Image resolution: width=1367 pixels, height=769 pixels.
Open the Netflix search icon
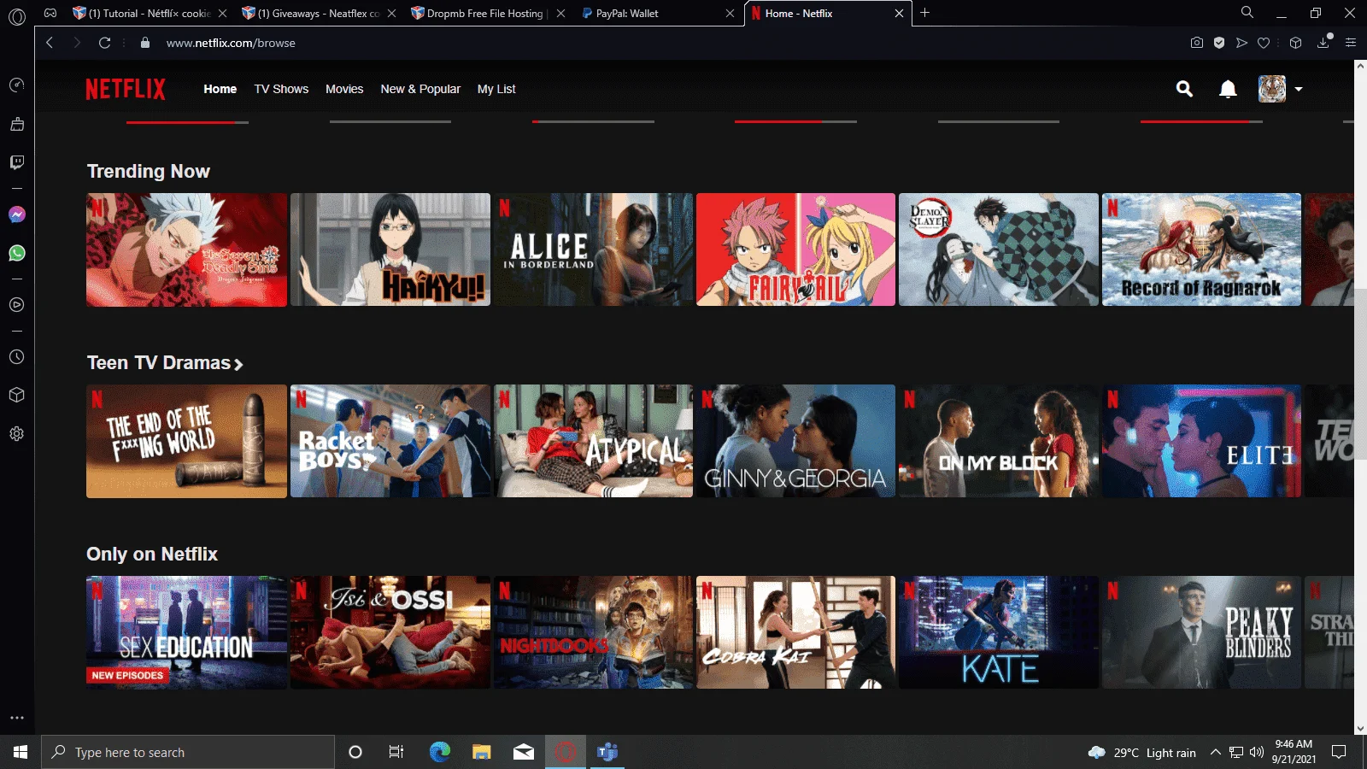click(1184, 89)
